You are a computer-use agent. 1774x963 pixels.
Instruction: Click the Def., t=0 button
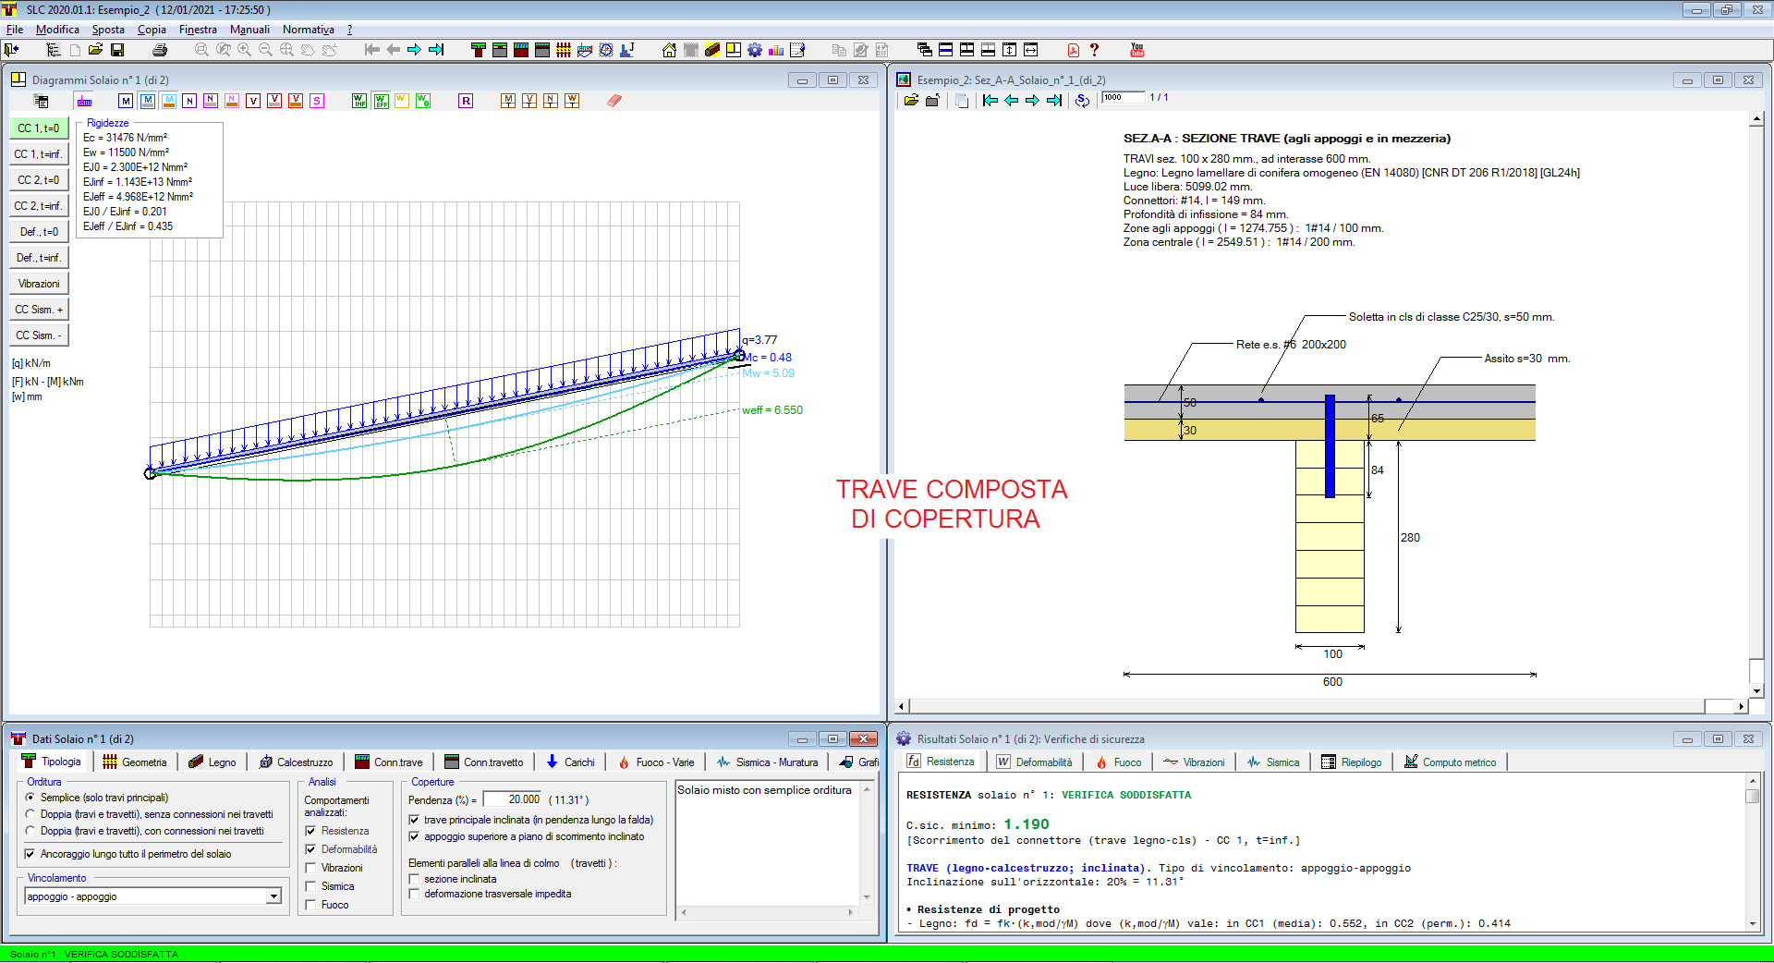pos(39,232)
